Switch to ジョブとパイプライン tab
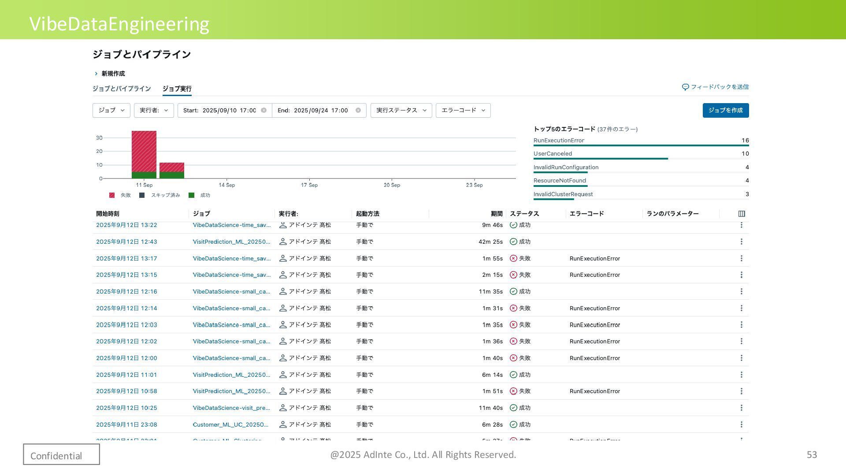846x476 pixels. click(x=122, y=89)
